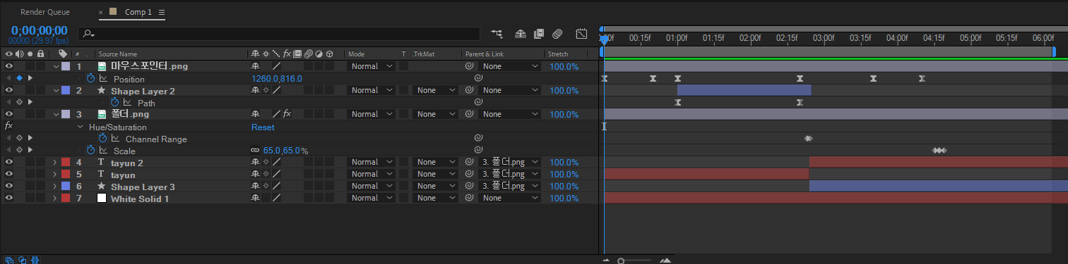The image size is (1068, 264).
Task: Click the timeline zoom slider handle
Action: point(621,260)
